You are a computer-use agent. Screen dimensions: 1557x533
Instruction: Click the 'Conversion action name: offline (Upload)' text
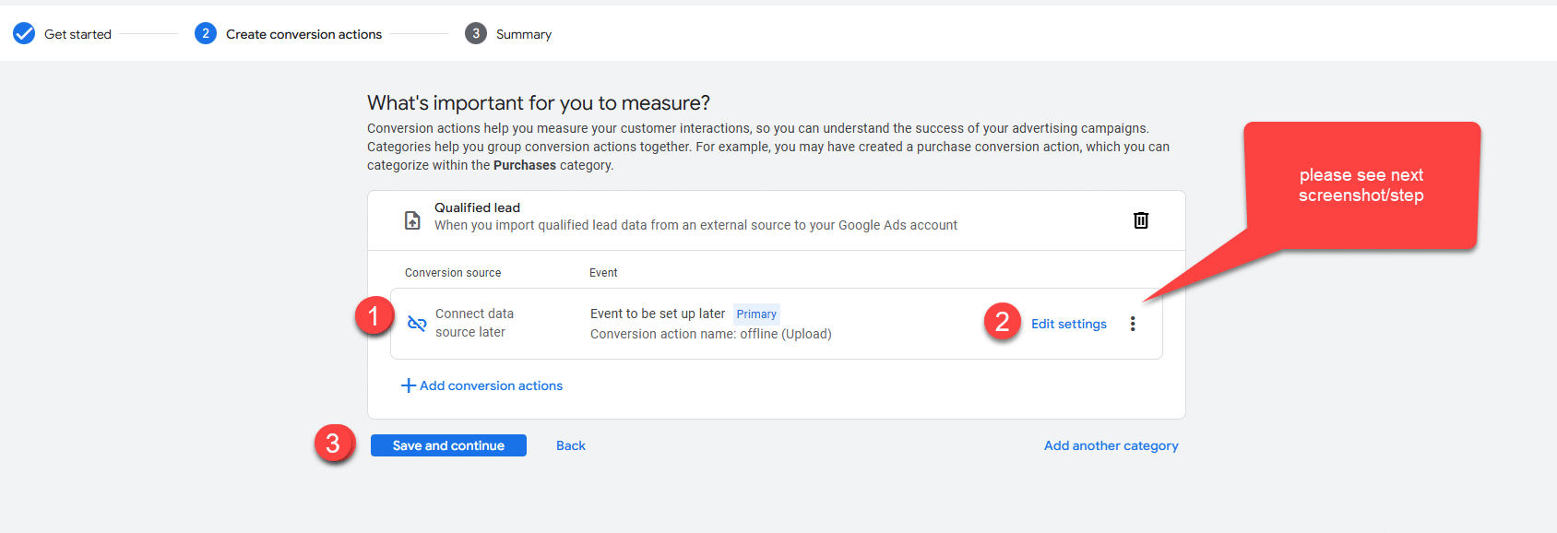point(710,334)
